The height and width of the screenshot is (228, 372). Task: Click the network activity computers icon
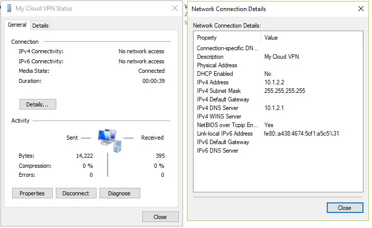pyautogui.click(x=110, y=140)
